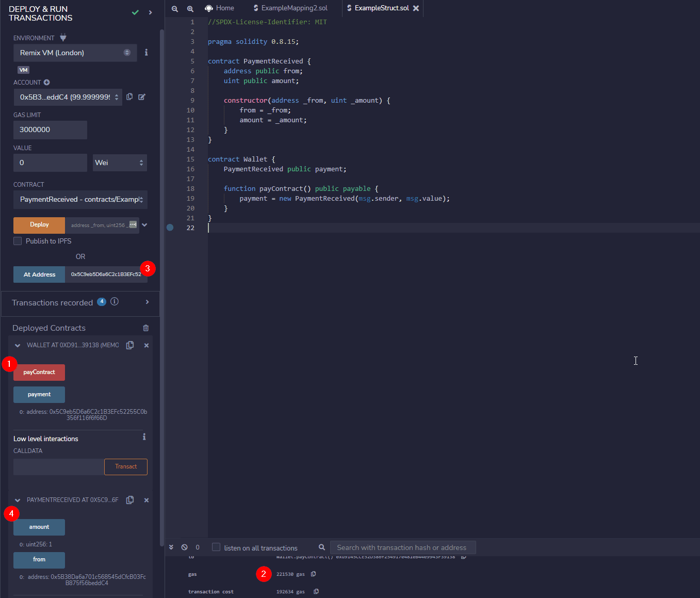Expand the Deploy & Run panel arrow

(150, 12)
